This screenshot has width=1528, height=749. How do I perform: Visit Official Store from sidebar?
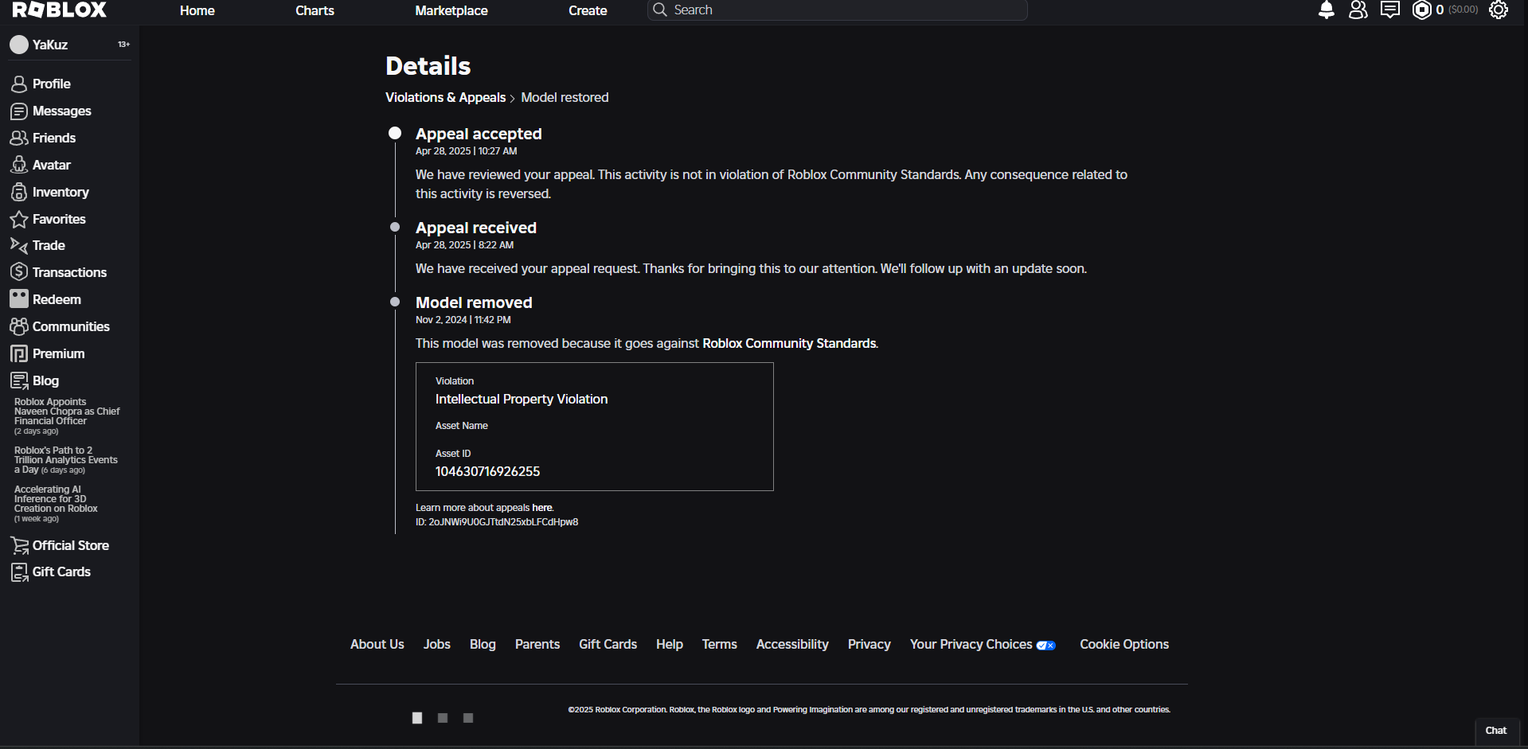(60, 545)
